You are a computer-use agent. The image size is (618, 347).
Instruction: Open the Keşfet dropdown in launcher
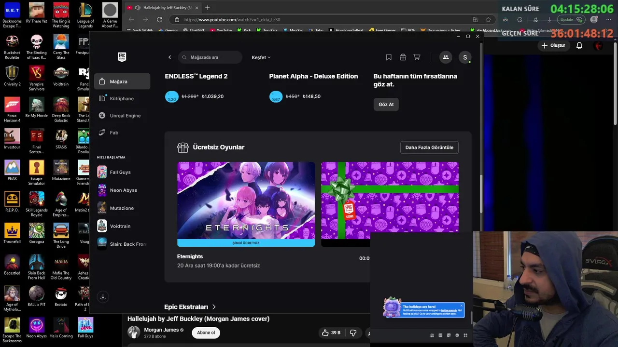coord(261,57)
